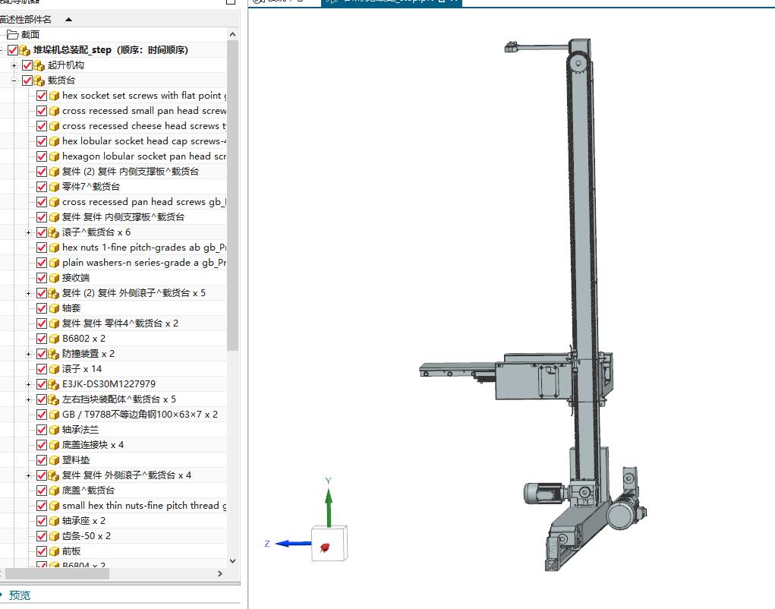Select 复件 复件 零件4^载货台 x 2 row
Viewport: 775px width, 609px height.
[120, 323]
